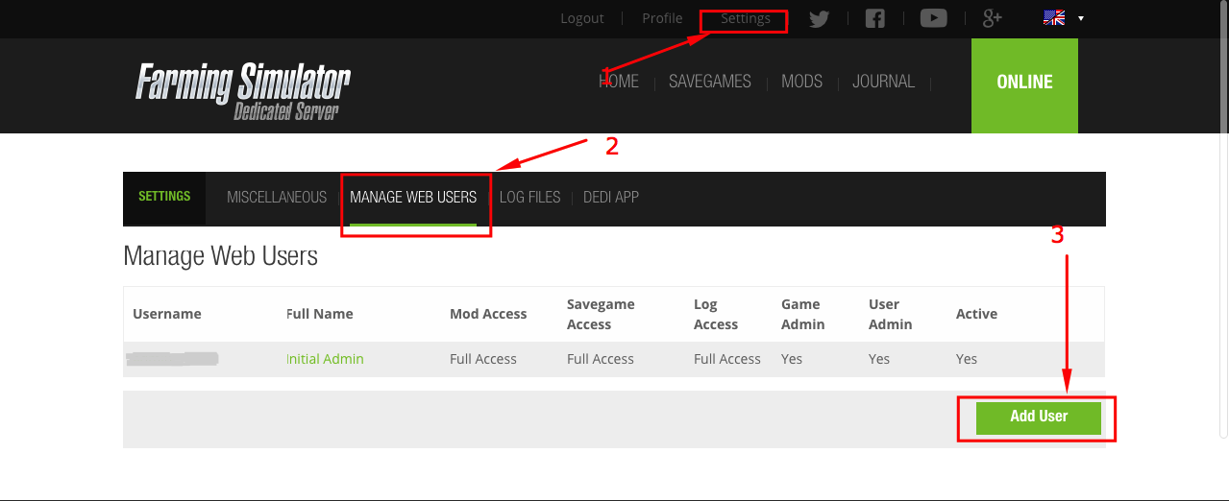Open Settings in the top bar

tap(746, 18)
